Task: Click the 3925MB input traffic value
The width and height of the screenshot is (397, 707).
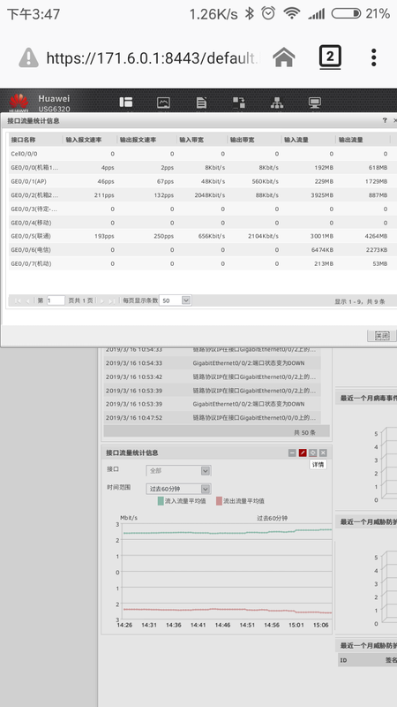Action: [x=321, y=195]
